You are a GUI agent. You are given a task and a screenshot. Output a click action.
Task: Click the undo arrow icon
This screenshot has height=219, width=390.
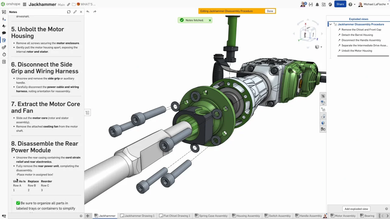tap(88, 12)
